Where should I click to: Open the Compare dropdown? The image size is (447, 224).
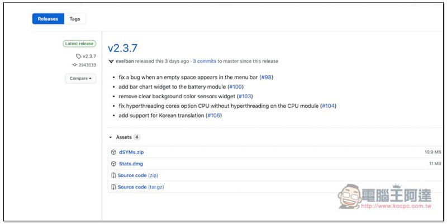[x=80, y=79]
